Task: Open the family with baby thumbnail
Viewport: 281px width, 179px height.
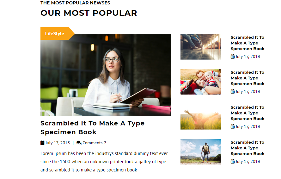Action: (x=201, y=82)
